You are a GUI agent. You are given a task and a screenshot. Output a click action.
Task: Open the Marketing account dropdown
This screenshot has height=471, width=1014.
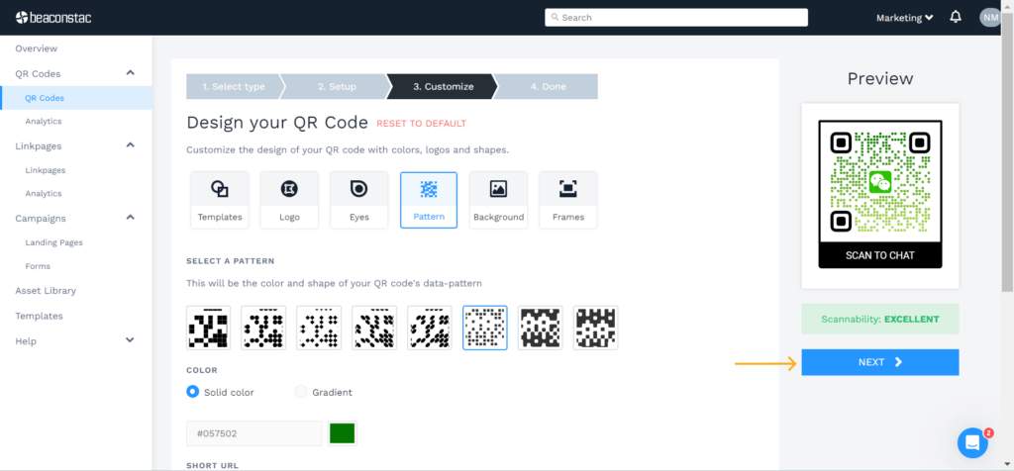[x=904, y=18]
